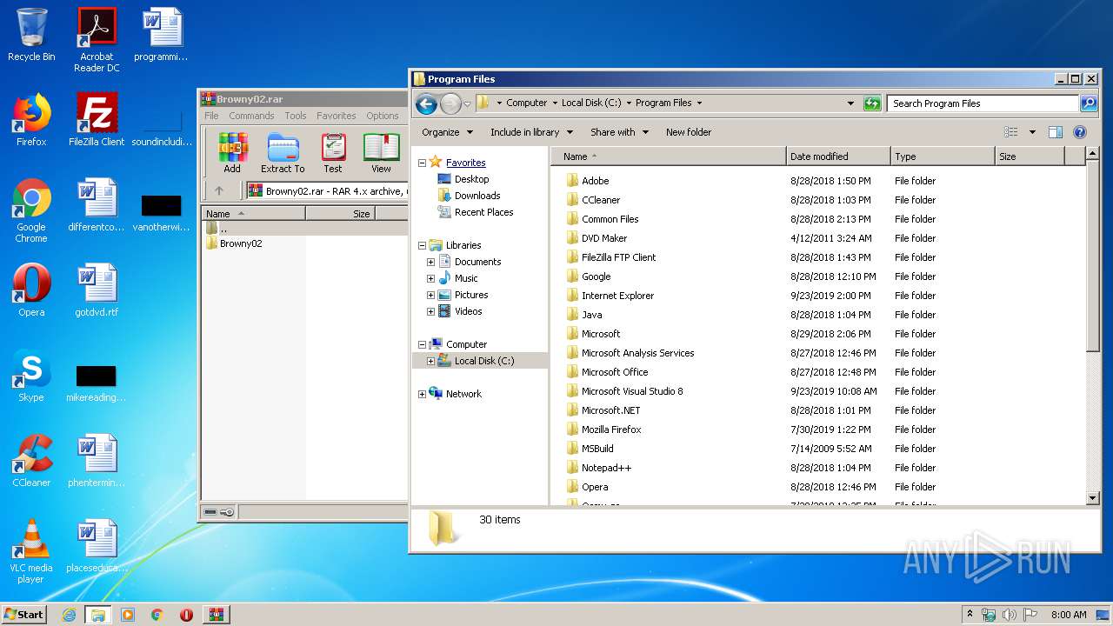The image size is (1113, 626).
Task: Open WinRAR File menu
Action: pyautogui.click(x=212, y=116)
